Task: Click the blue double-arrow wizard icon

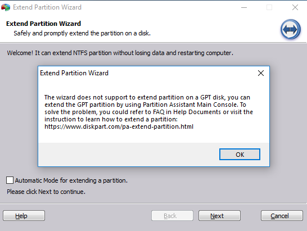Action: (291, 29)
